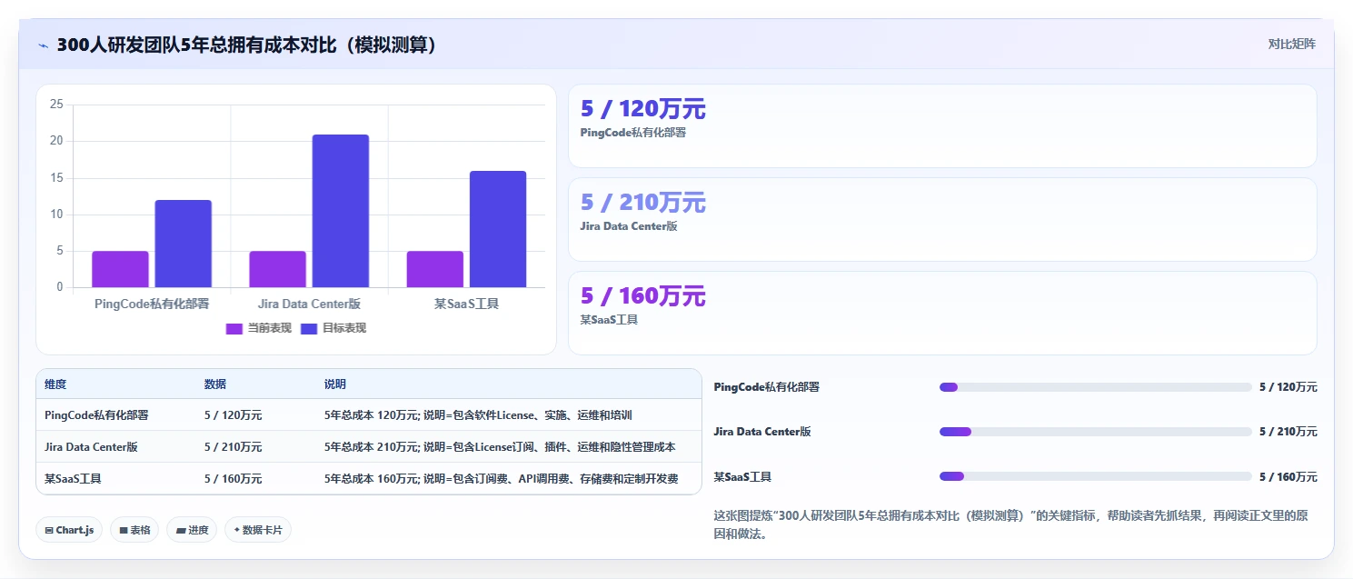Toggle the 目标表现 legend item

tap(333, 328)
